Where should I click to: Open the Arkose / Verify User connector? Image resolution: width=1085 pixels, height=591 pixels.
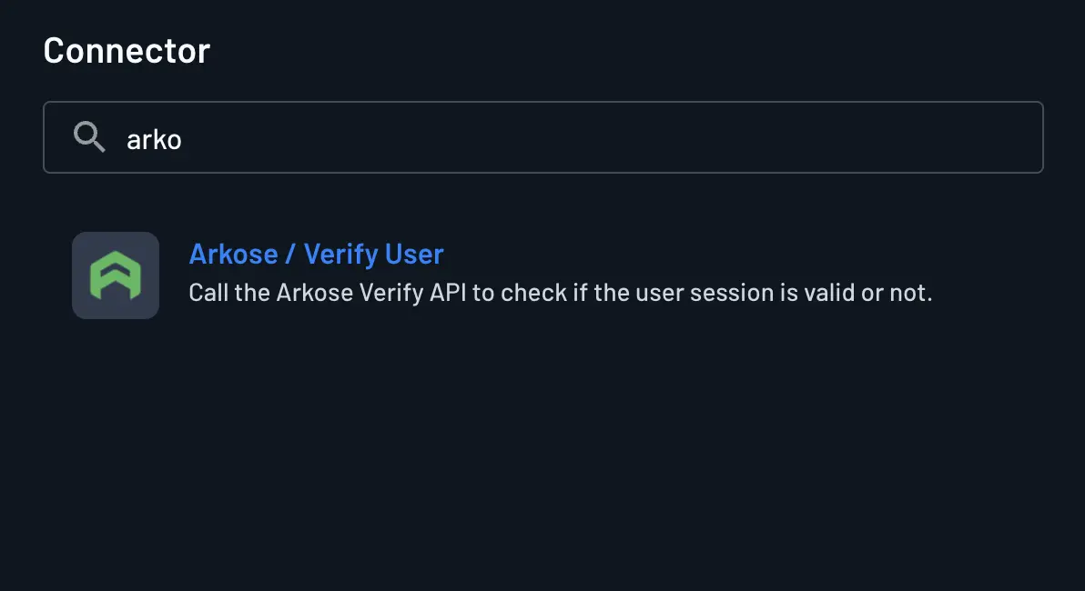coord(316,254)
